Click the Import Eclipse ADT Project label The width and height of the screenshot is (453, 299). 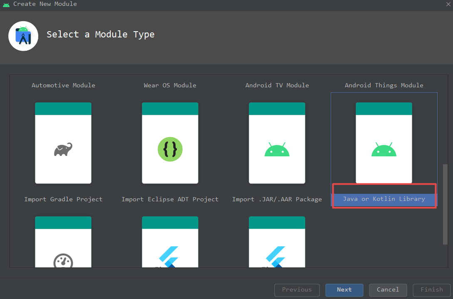click(x=170, y=199)
